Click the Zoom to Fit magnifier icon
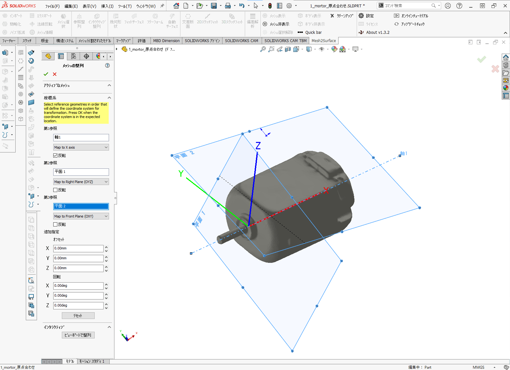510x370 pixels. click(263, 49)
